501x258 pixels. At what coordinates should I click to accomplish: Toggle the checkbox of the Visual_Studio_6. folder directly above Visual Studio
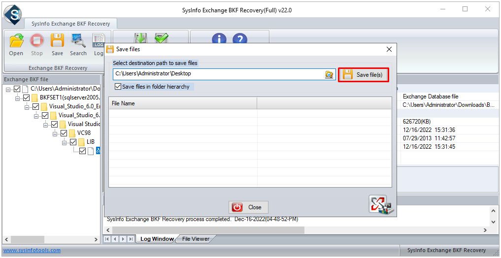coord(45,115)
